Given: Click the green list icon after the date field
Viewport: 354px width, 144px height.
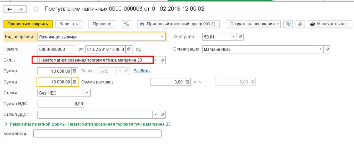Looking at the screenshot, I should pos(139,49).
